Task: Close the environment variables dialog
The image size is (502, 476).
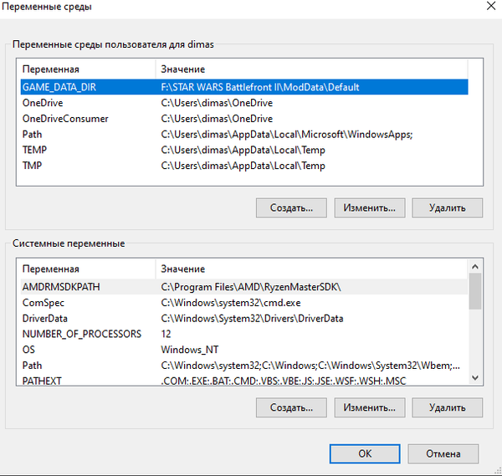Action: pyautogui.click(x=491, y=6)
